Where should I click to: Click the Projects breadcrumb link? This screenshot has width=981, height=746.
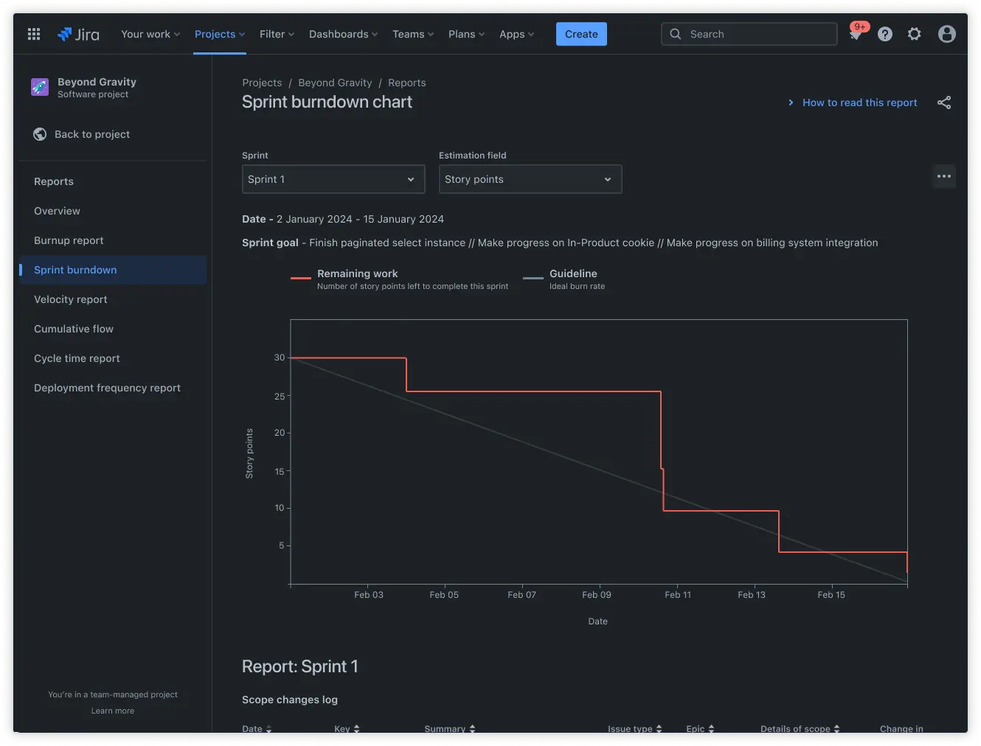tap(262, 83)
